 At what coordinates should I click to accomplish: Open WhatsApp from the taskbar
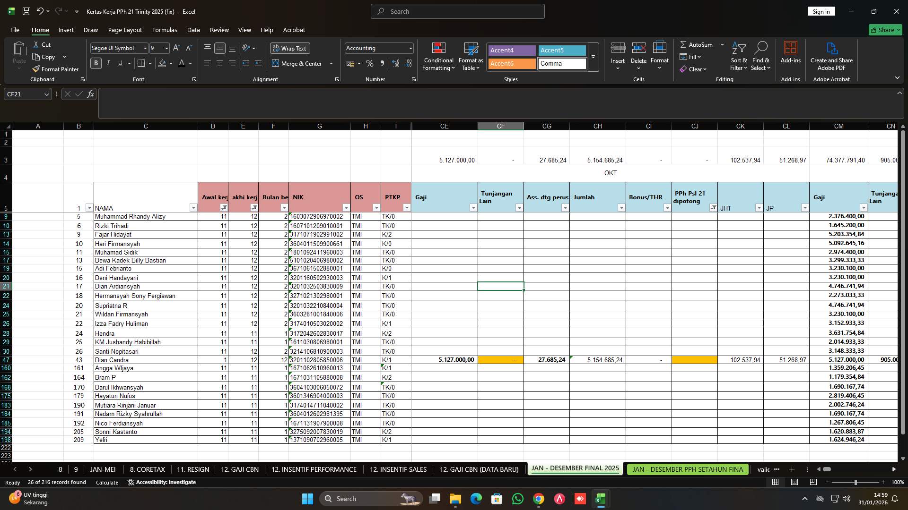(518, 499)
